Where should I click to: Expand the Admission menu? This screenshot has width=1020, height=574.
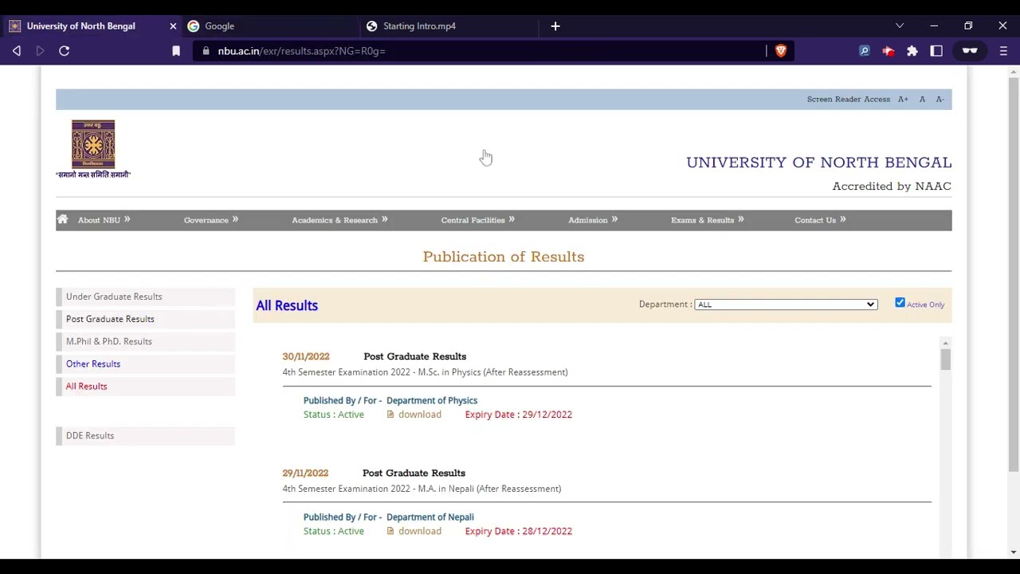click(x=593, y=220)
